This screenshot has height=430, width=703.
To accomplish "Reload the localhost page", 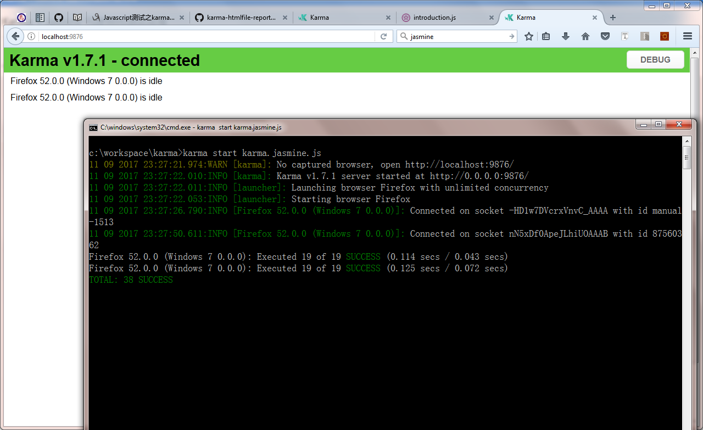I will [x=384, y=36].
